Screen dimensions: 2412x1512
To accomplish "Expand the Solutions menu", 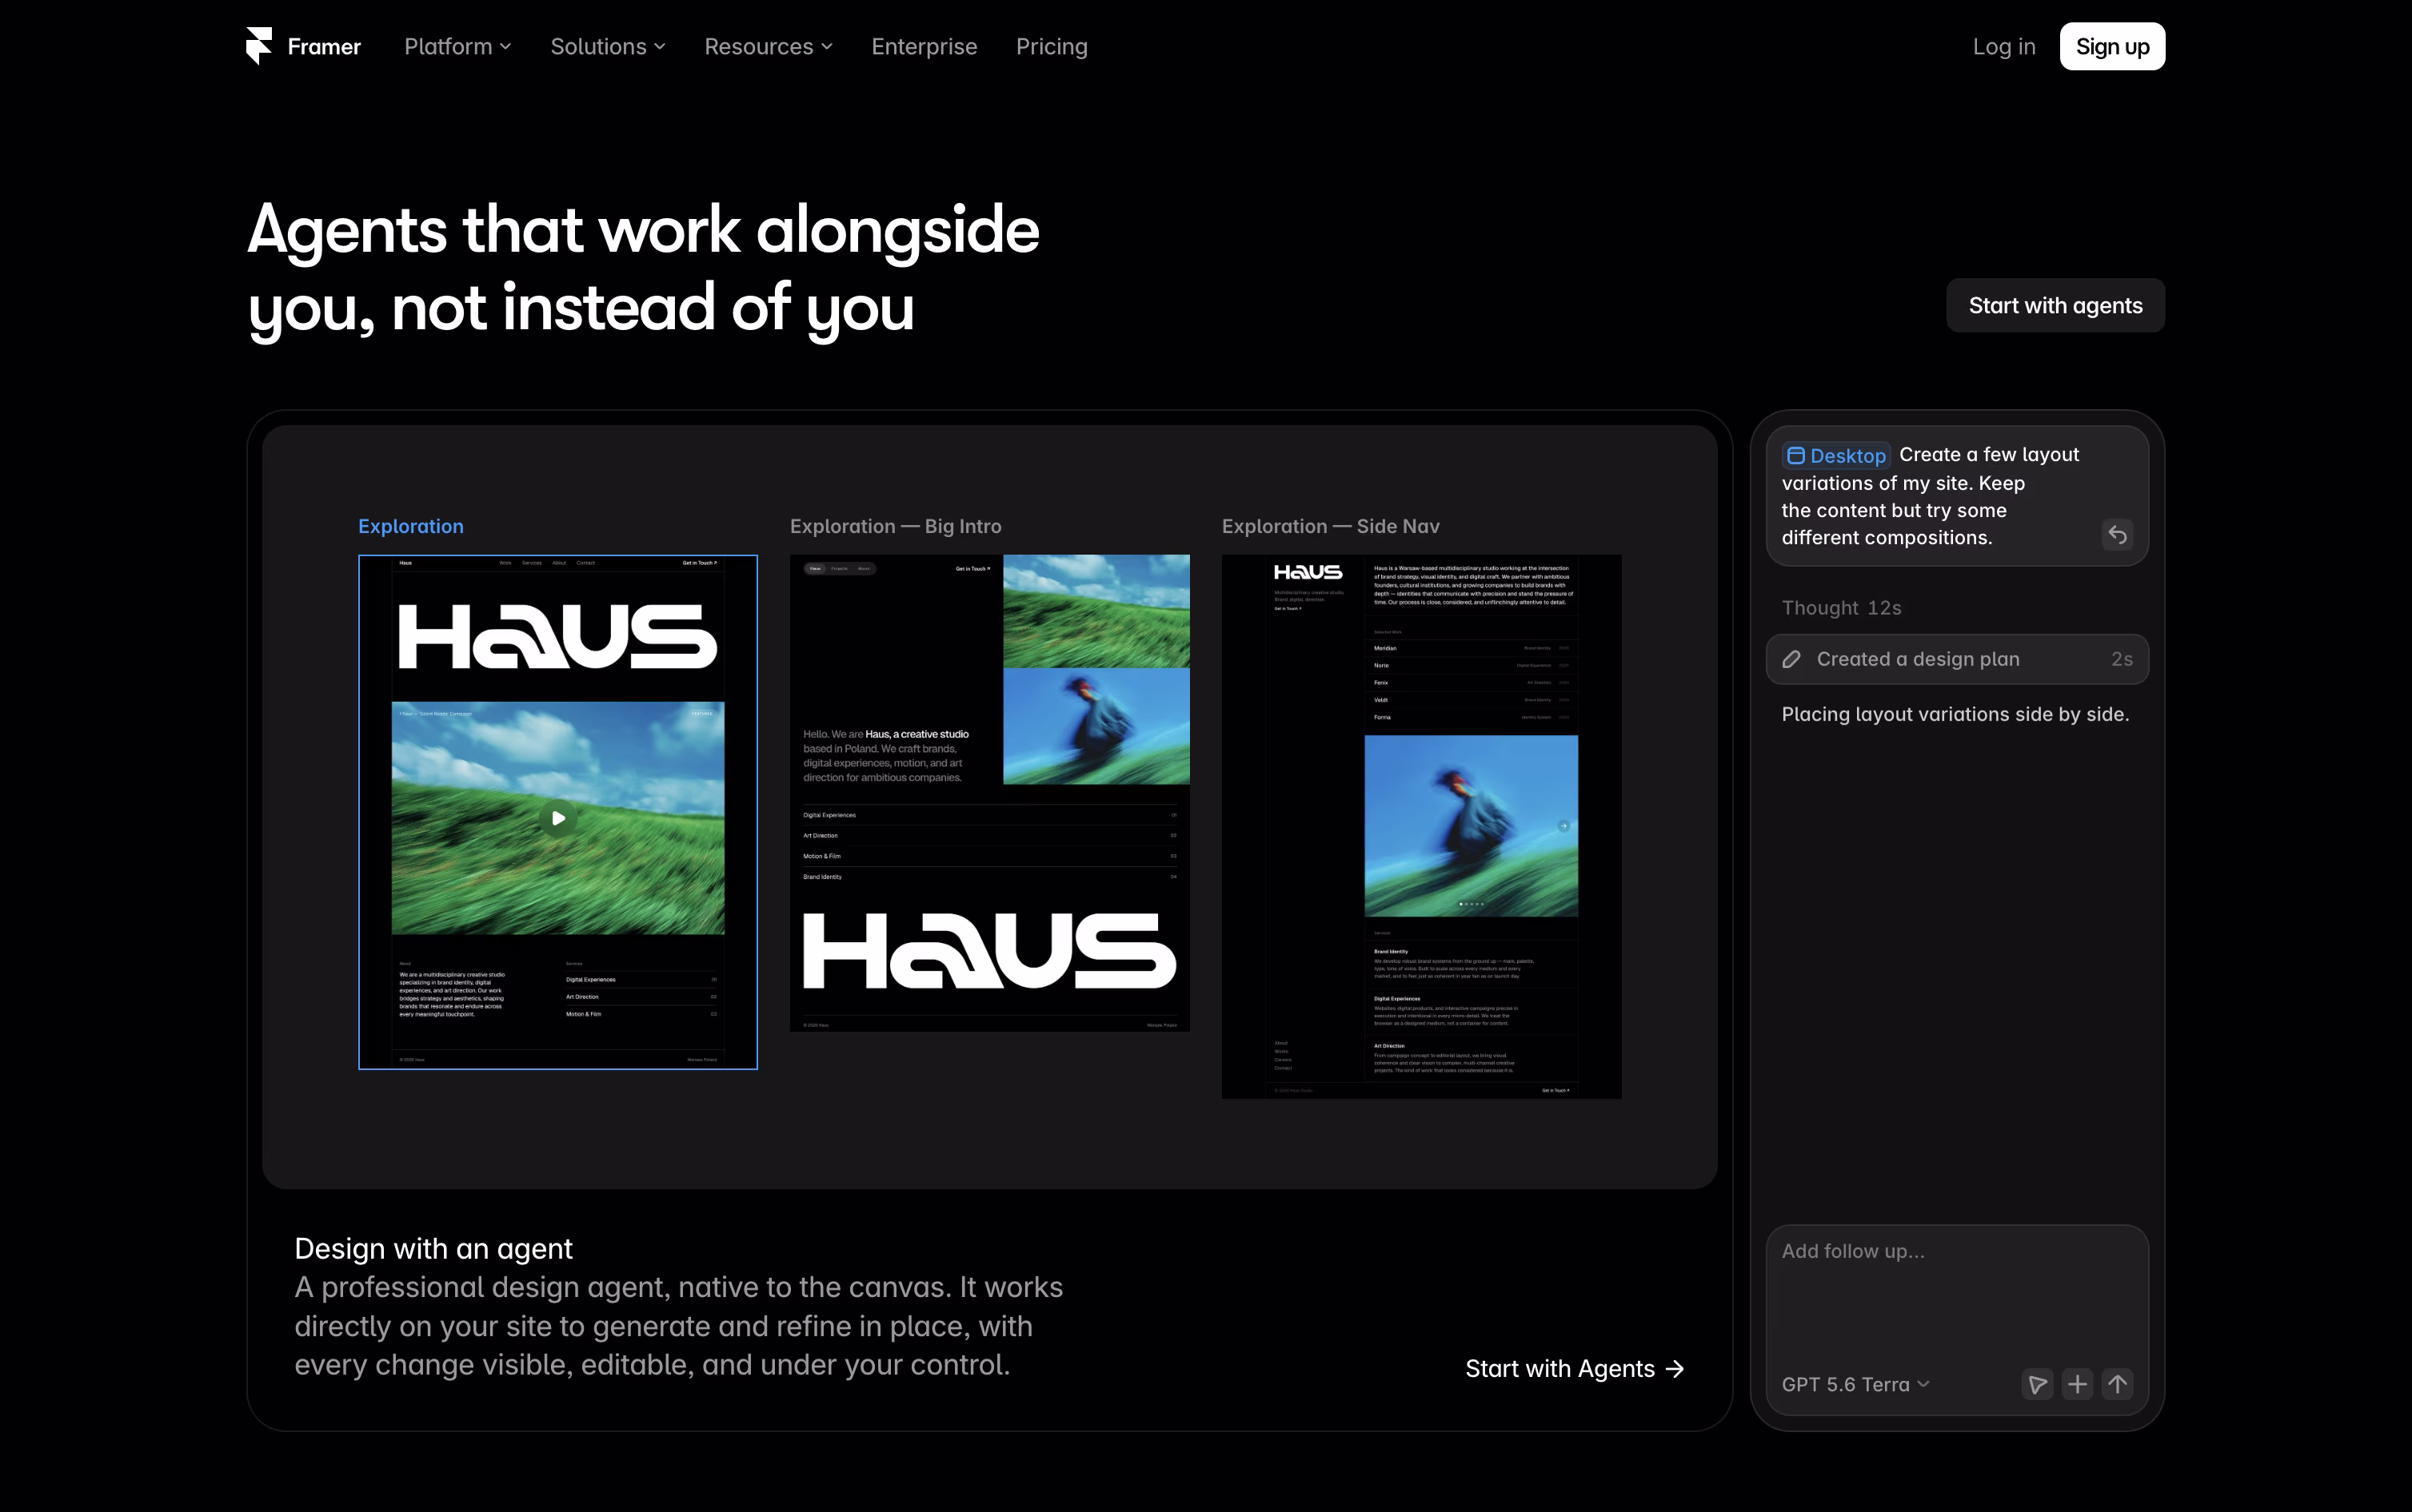I will [607, 47].
